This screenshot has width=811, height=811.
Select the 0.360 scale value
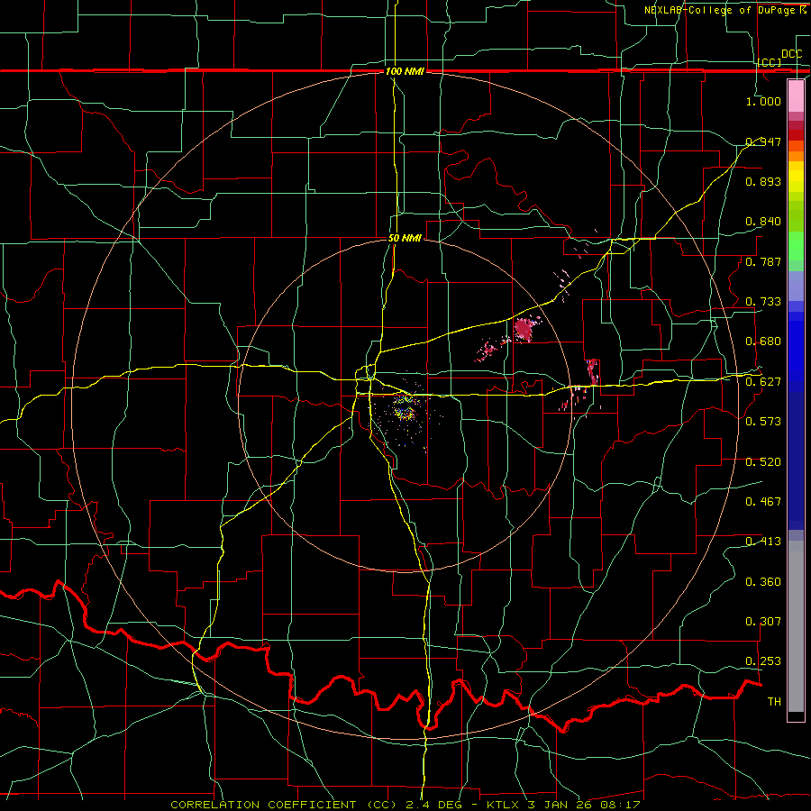click(763, 582)
